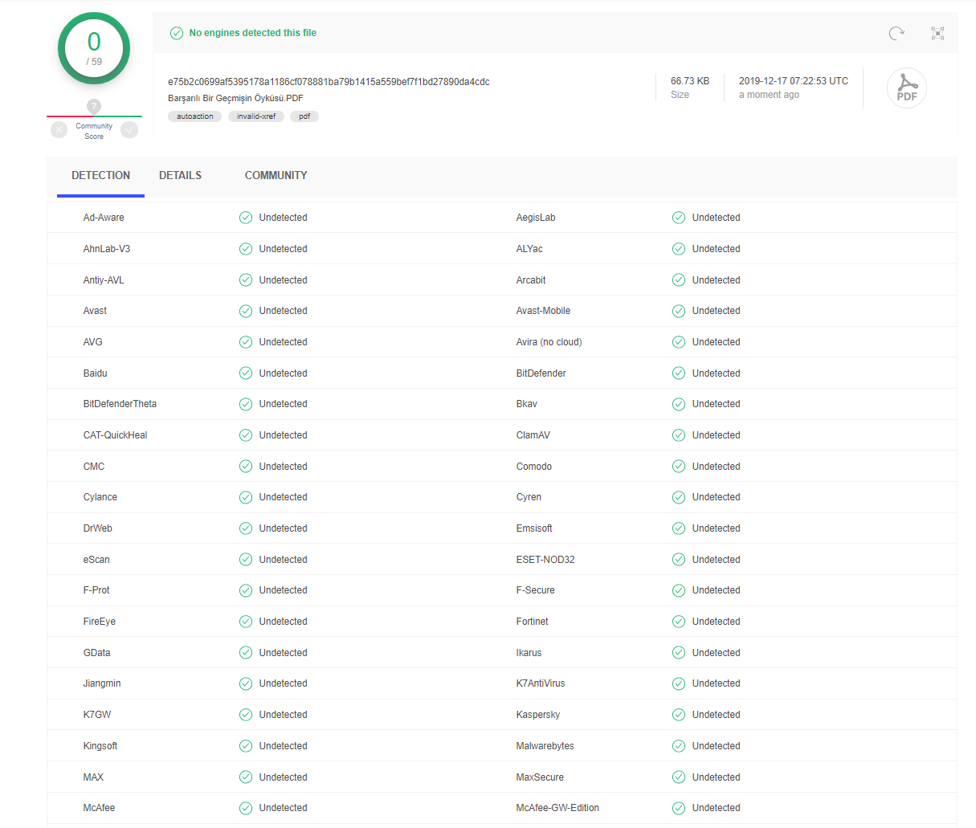The width and height of the screenshot is (976, 828).
Task: Click the Antiy-AVL engine name
Action: coord(104,280)
